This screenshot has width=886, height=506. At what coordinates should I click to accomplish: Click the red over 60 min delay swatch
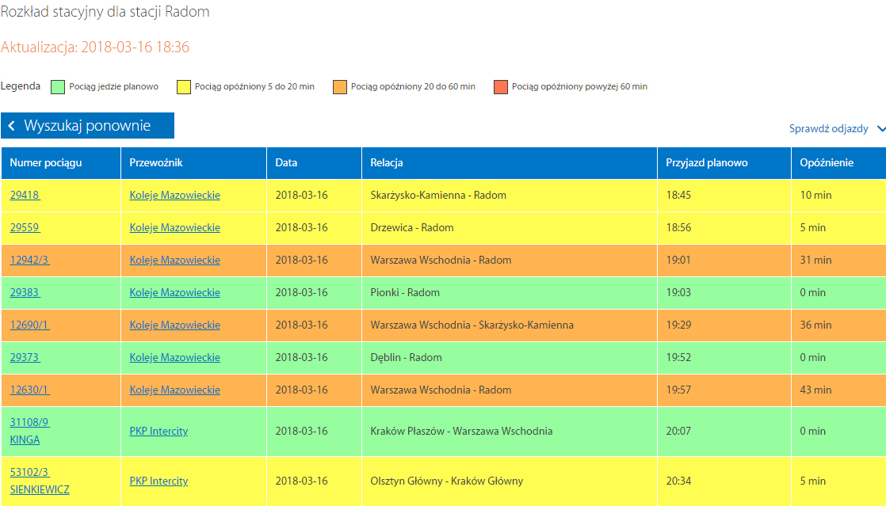500,86
